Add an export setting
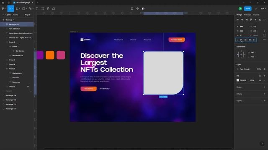268x150 pixels. point(264,101)
